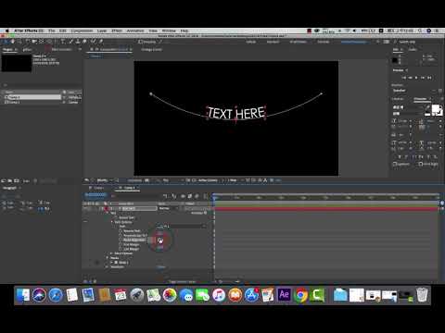Select the Pen tool in the toolbar
The width and height of the screenshot is (445, 333).
pyautogui.click(x=56, y=42)
